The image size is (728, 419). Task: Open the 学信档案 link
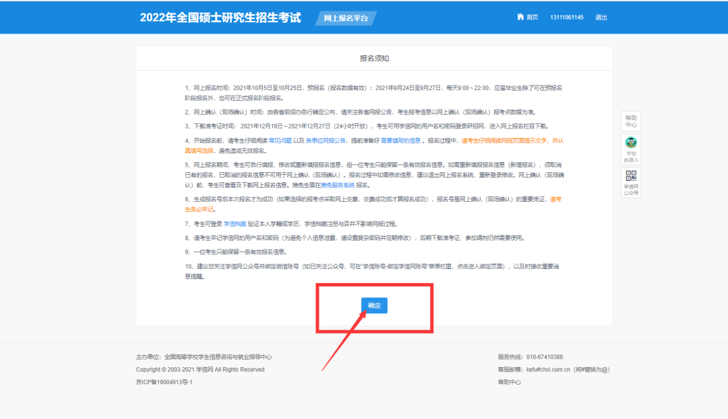pos(235,224)
